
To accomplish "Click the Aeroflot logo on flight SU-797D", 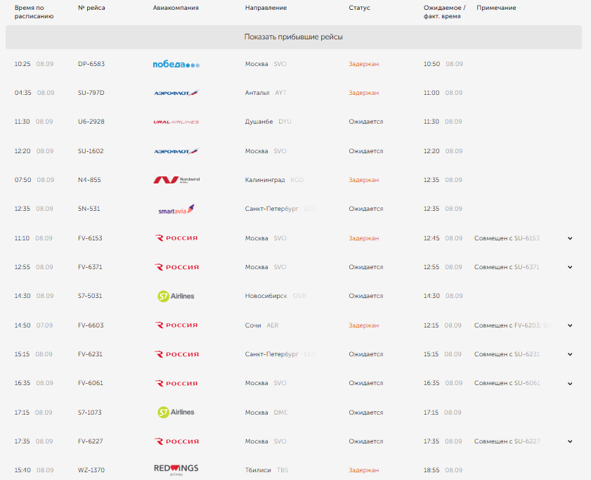I will [x=176, y=93].
